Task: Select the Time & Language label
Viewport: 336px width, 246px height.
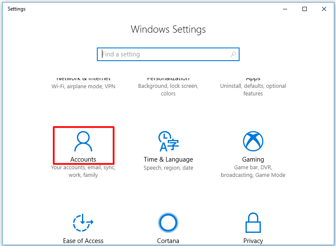Action: [169, 159]
